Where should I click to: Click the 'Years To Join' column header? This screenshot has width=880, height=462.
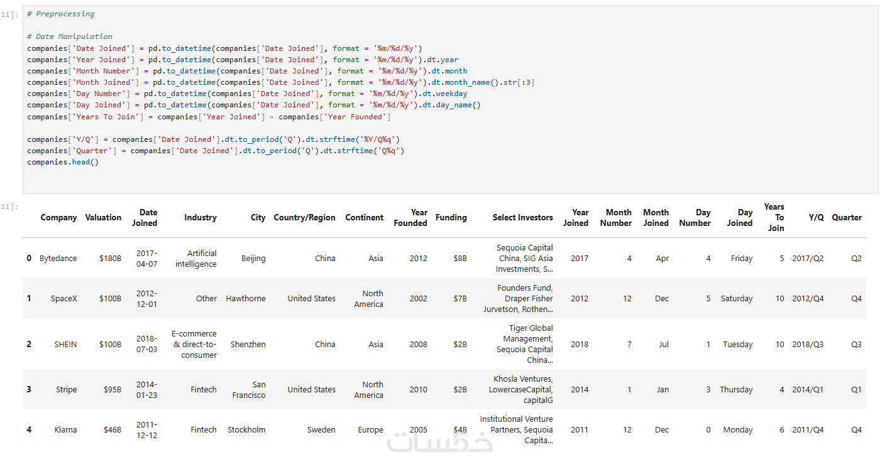pyautogui.click(x=774, y=217)
